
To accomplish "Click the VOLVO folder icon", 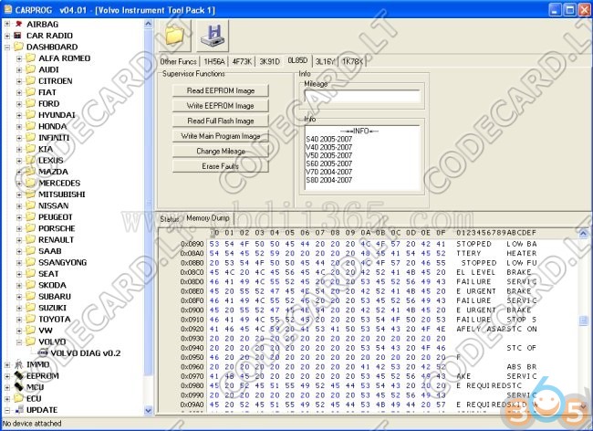I will tap(30, 342).
